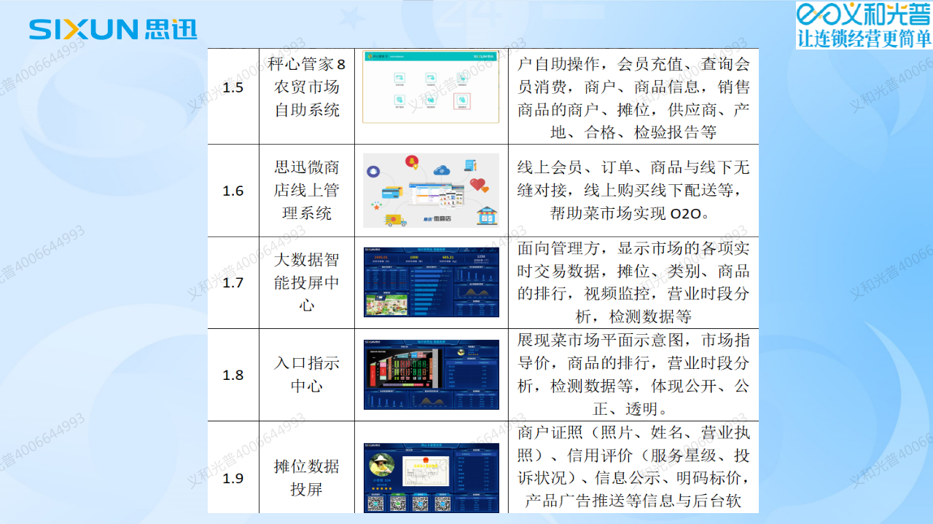Click the market floor plan in 入口指示中心 image
This screenshot has width=933, height=524.
coord(405,368)
